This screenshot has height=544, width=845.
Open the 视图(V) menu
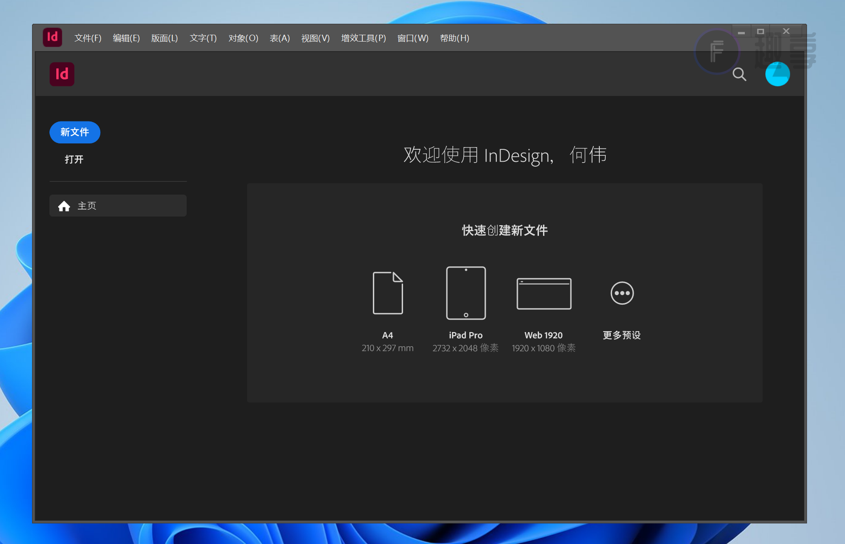(x=315, y=38)
